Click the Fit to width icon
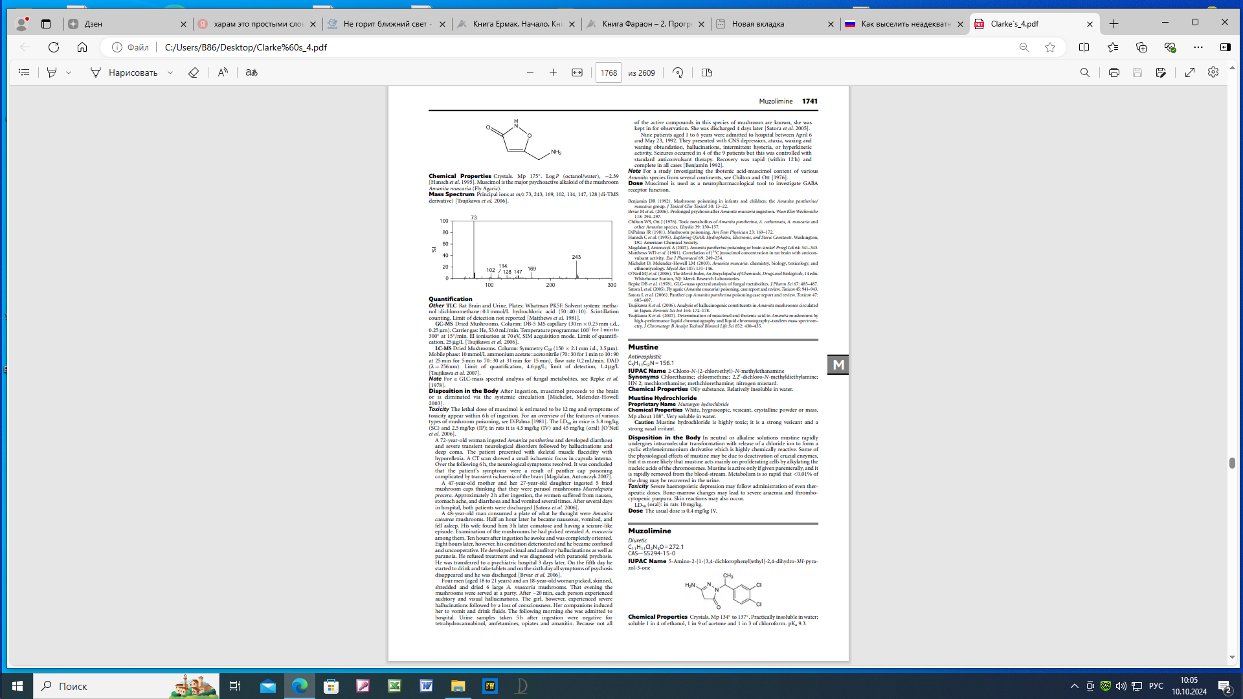1243x699 pixels. [577, 72]
